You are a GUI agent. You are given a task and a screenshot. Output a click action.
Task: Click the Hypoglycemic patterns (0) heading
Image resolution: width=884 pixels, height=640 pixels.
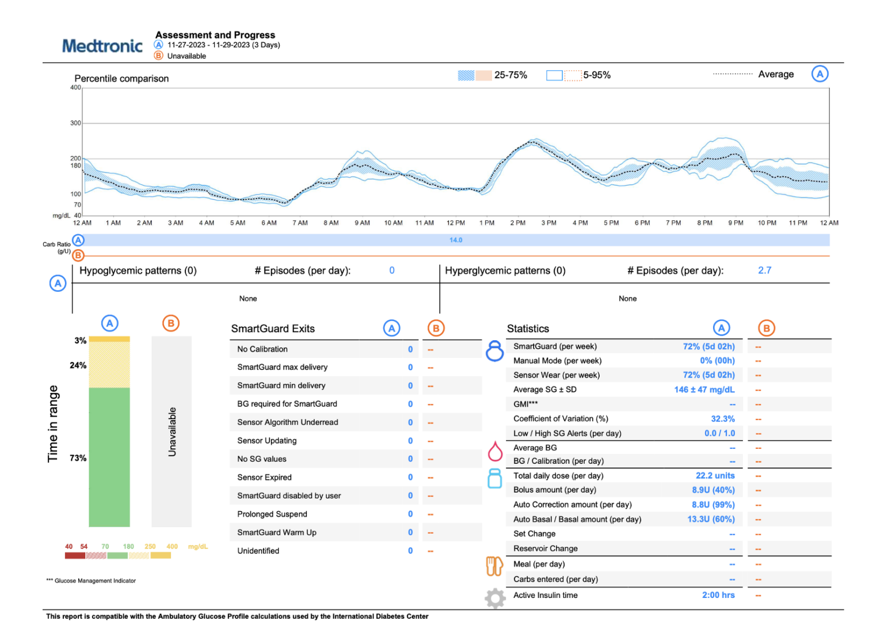(138, 271)
